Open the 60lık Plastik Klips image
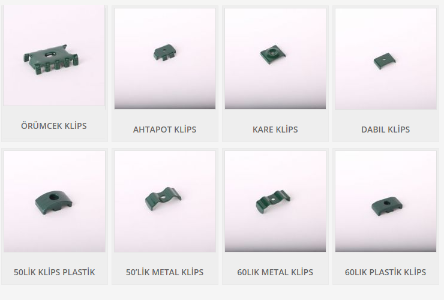Viewport: 444px width, 301px height. (386, 201)
